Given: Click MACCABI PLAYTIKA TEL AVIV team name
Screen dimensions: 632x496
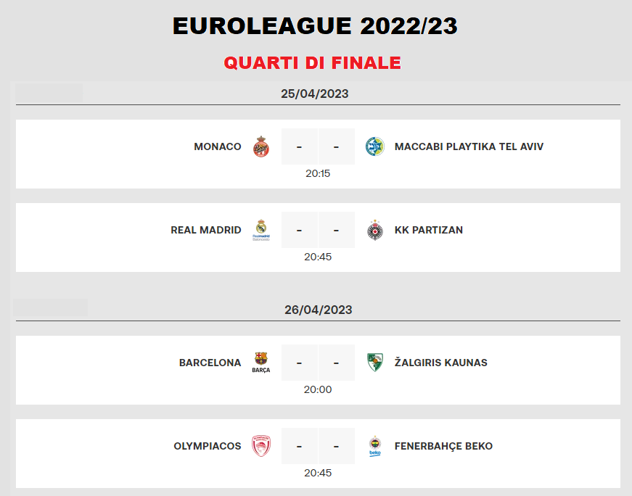Looking at the screenshot, I should click(469, 146).
